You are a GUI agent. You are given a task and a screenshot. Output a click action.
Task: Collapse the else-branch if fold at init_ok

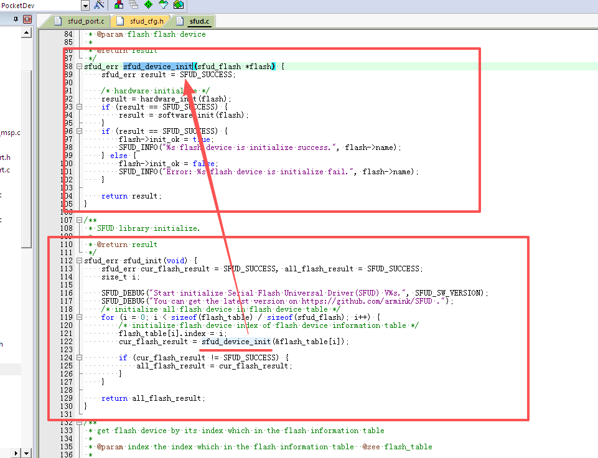coord(79,131)
